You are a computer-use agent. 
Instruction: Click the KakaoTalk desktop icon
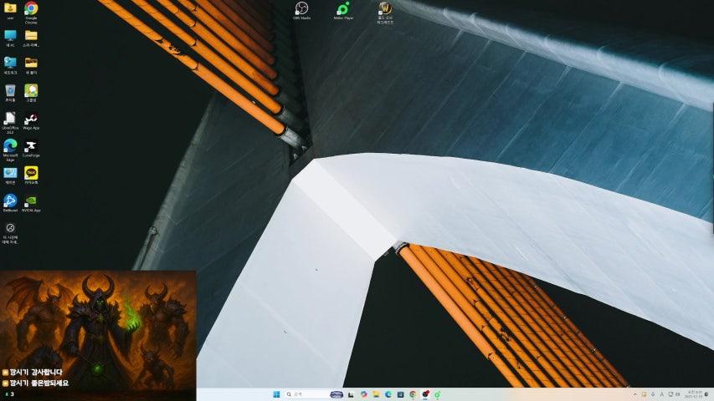pyautogui.click(x=31, y=173)
